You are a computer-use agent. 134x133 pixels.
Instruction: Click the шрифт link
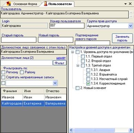[61, 58]
